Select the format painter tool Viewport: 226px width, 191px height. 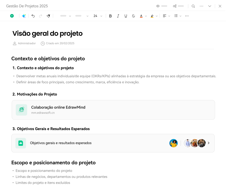point(48,16)
